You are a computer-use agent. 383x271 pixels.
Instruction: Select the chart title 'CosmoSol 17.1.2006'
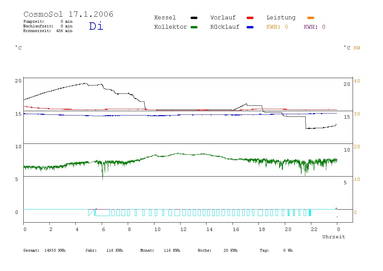(68, 14)
